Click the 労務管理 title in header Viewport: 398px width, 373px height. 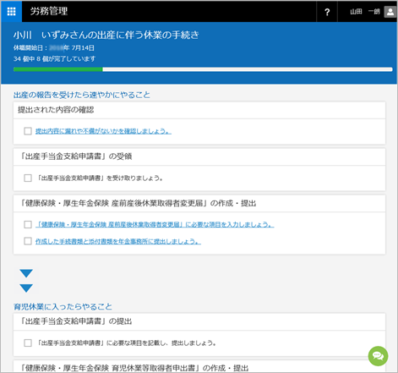(49, 11)
